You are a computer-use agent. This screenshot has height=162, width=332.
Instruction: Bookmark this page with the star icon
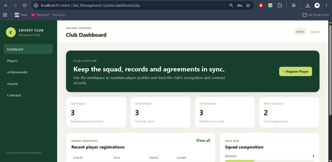[248, 5]
